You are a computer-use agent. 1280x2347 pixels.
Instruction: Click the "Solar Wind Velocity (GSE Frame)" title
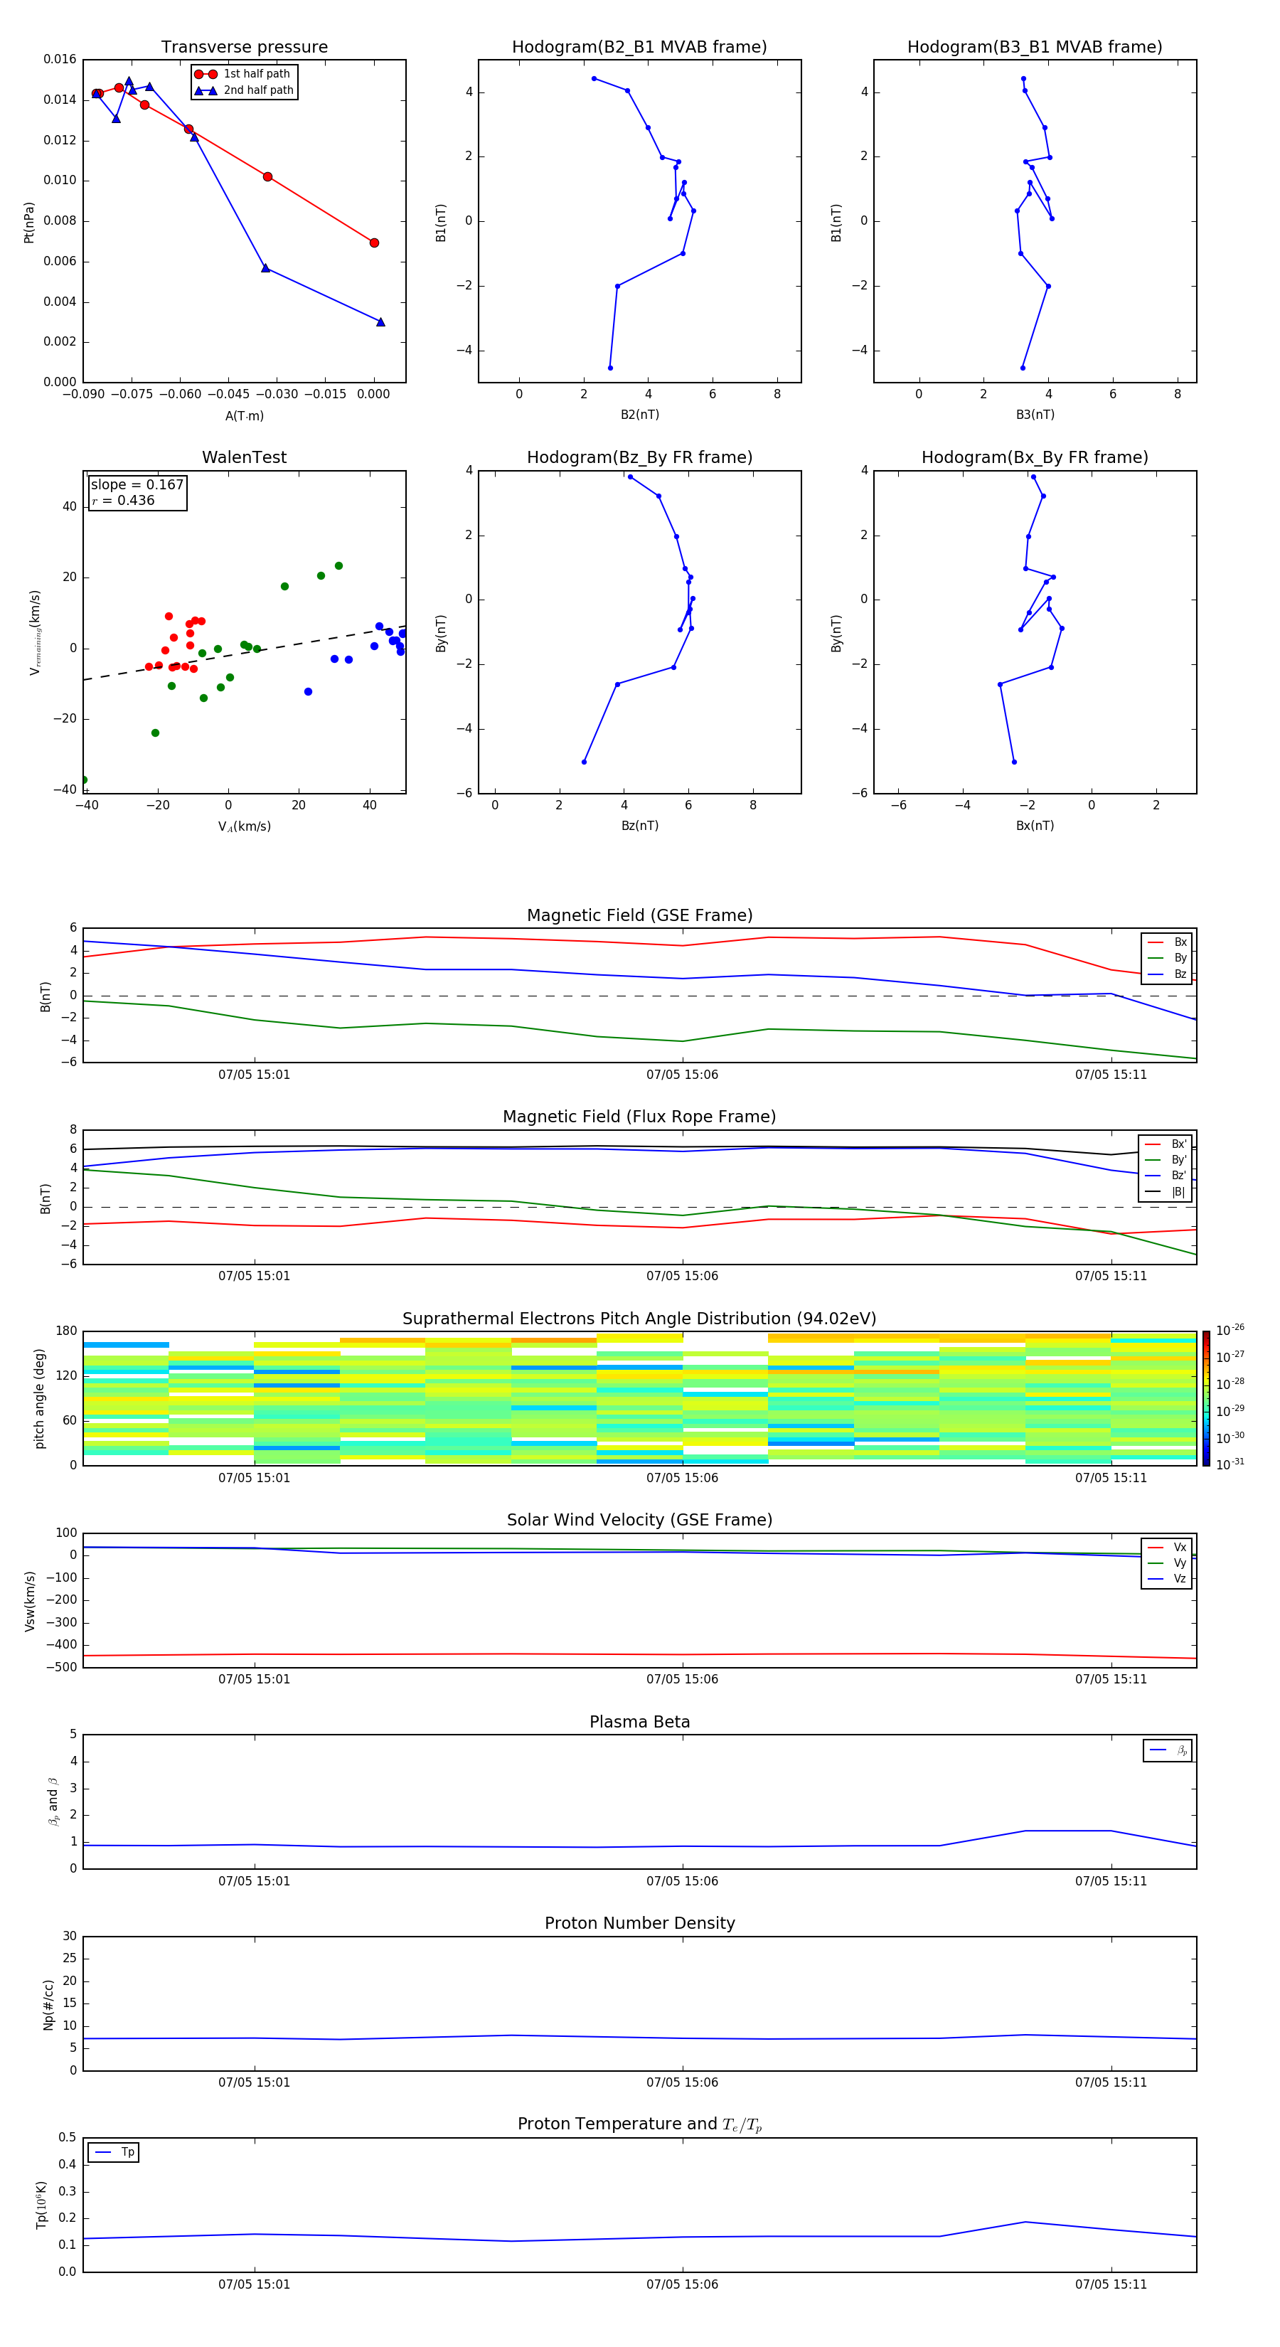pyautogui.click(x=639, y=1520)
